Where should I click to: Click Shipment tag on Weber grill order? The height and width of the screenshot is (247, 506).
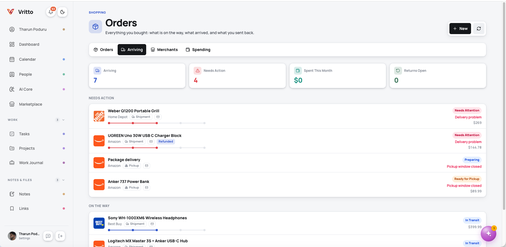(141, 117)
